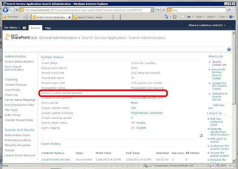The width and height of the screenshot is (238, 169).
Task: Click the Central Administration breadcrumb
Action: pos(58,38)
